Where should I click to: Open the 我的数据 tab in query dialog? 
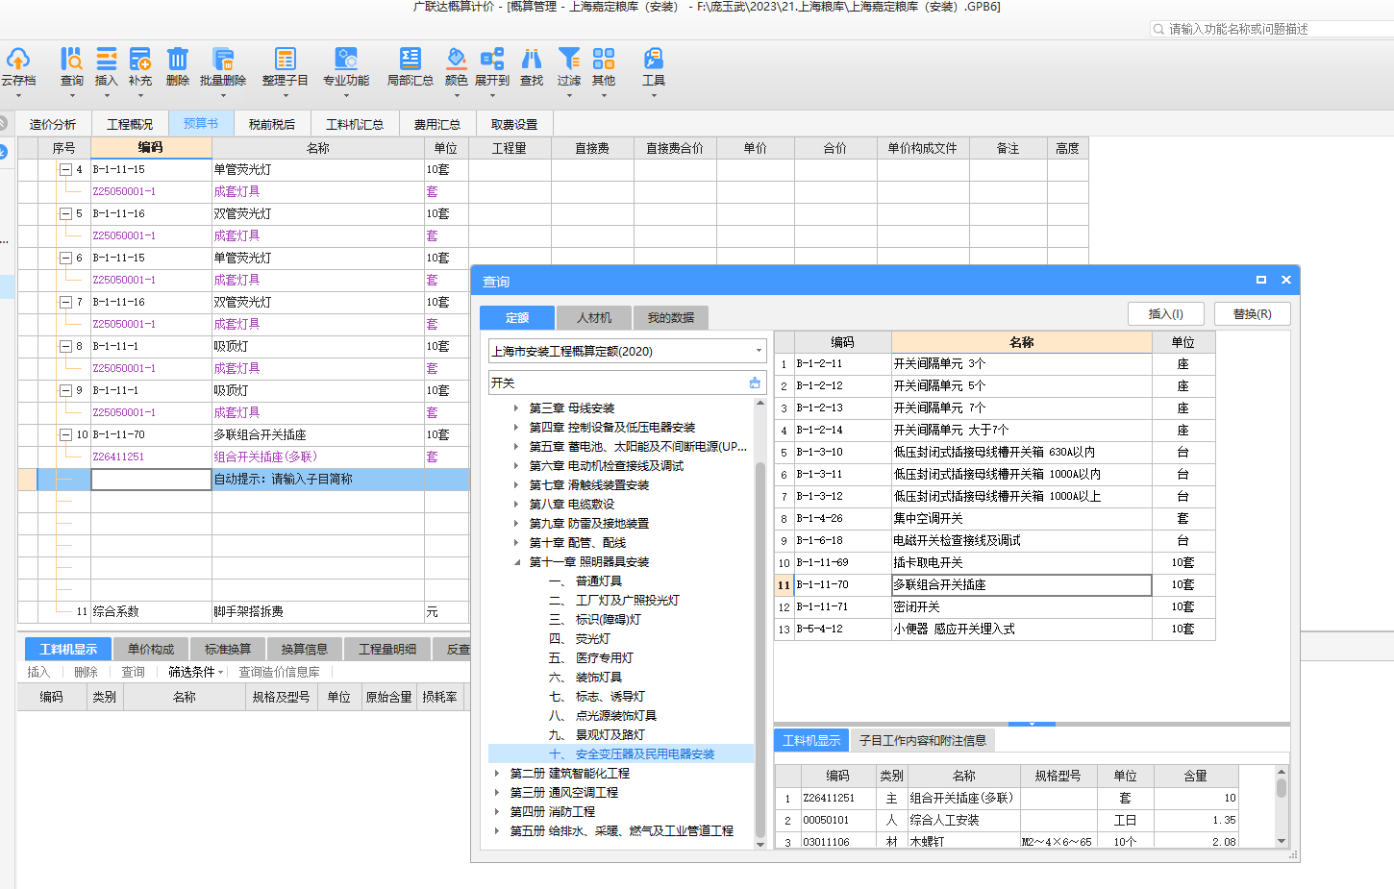[671, 317]
